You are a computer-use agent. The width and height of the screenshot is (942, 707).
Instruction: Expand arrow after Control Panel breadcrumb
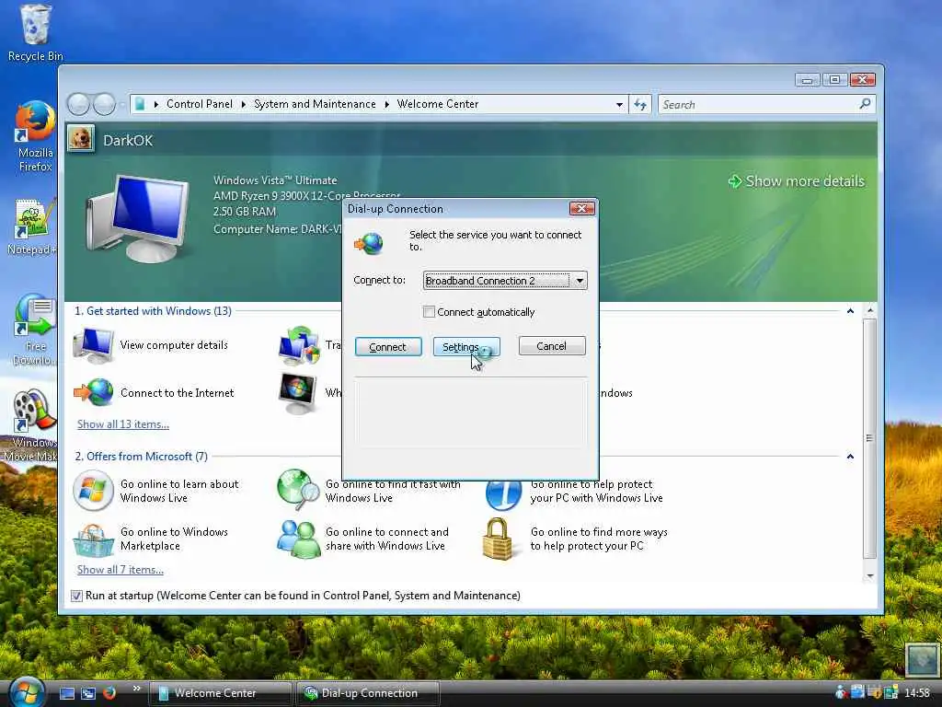click(x=243, y=105)
